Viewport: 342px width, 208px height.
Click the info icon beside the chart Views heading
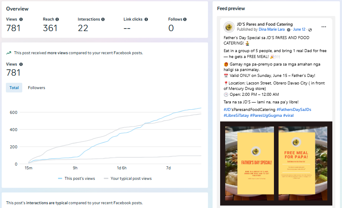[21, 64]
